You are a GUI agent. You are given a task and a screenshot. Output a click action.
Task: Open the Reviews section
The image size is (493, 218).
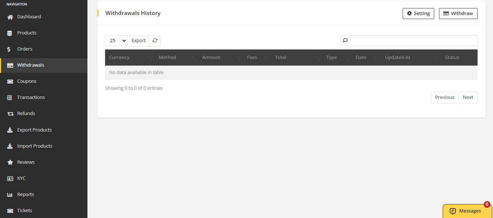click(x=44, y=162)
